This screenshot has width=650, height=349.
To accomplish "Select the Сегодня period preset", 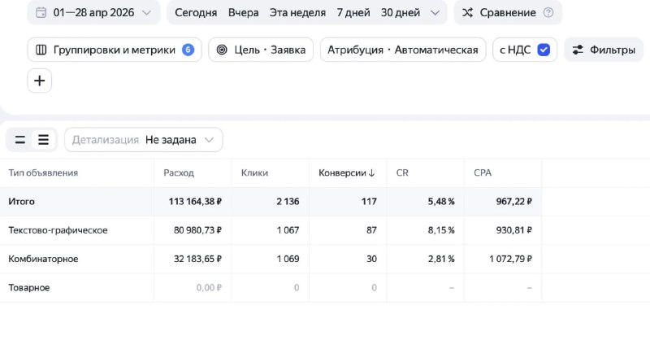I will point(196,12).
